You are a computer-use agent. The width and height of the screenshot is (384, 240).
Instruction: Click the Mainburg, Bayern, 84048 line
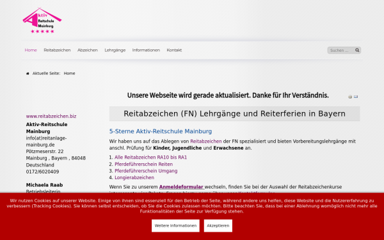point(56,158)
